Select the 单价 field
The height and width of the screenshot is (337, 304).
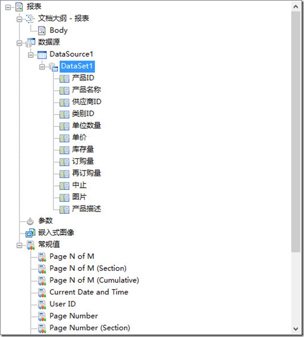(x=79, y=137)
